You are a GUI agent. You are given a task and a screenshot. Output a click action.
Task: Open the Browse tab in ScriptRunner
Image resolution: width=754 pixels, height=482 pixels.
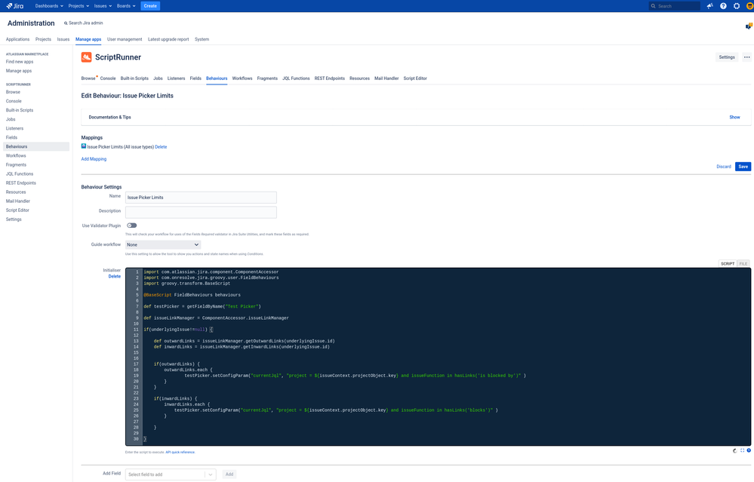click(x=88, y=78)
